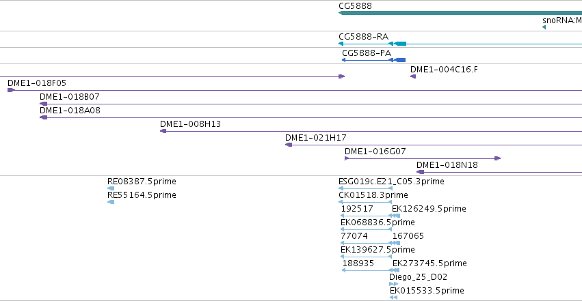Click the DME1-016G07 feature line
The height and width of the screenshot is (301, 582).
[x=423, y=158]
